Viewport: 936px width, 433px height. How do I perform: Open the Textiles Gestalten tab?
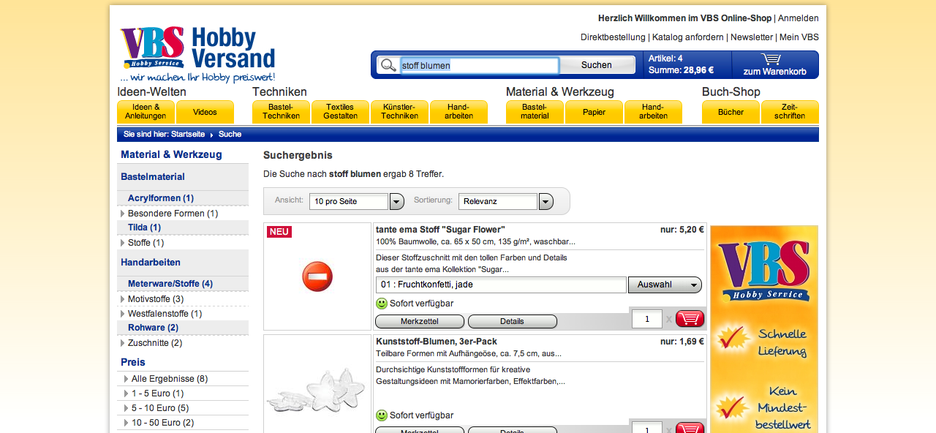coord(340,112)
